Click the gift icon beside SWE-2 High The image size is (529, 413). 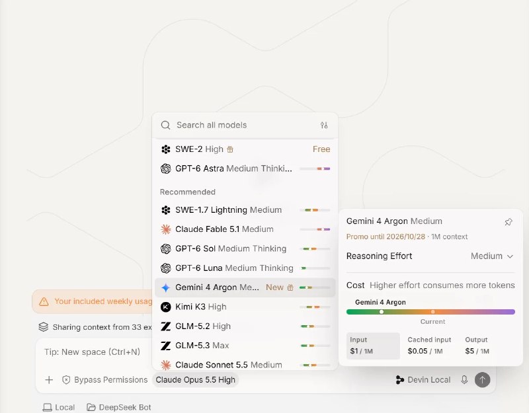pos(230,149)
